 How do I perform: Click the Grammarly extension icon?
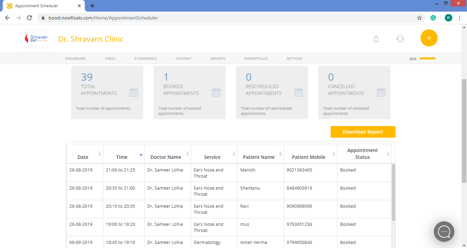point(433,18)
